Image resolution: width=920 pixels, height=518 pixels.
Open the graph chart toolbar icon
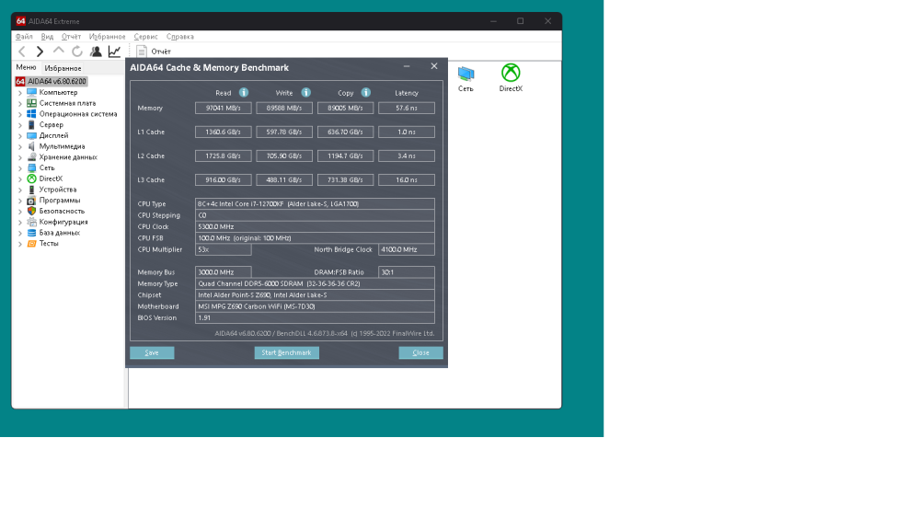(x=114, y=52)
